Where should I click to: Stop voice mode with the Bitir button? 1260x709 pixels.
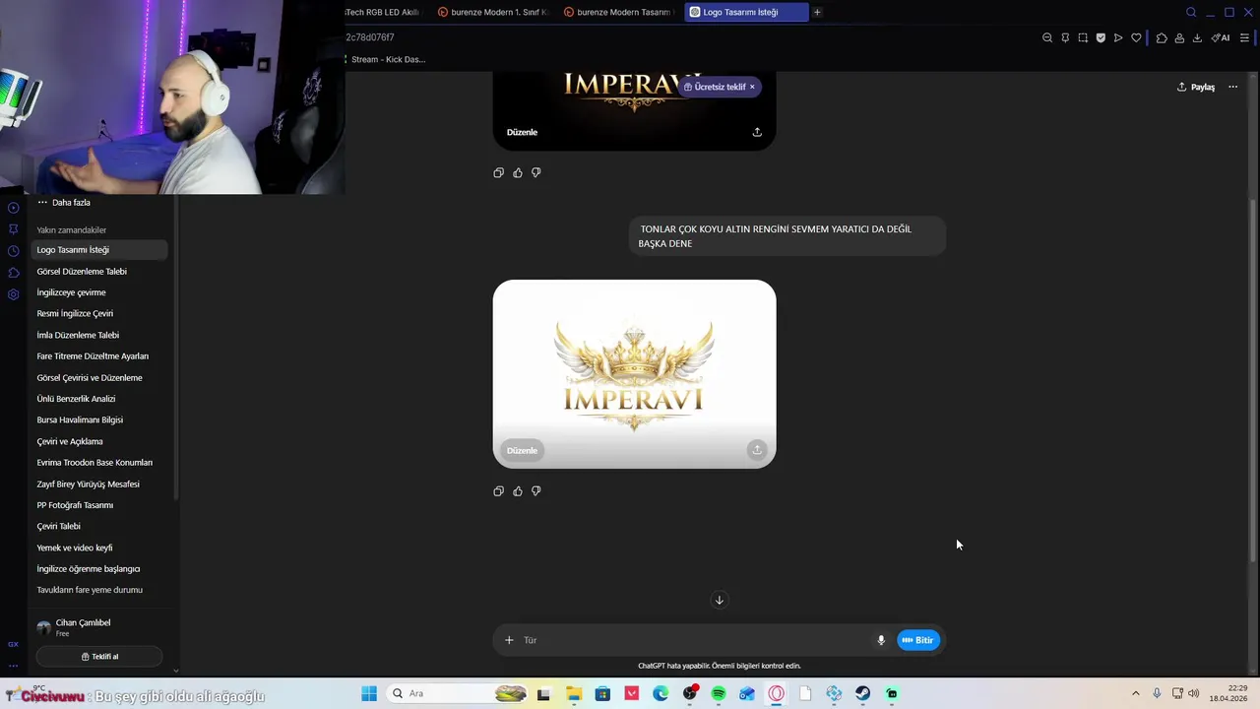tap(918, 640)
